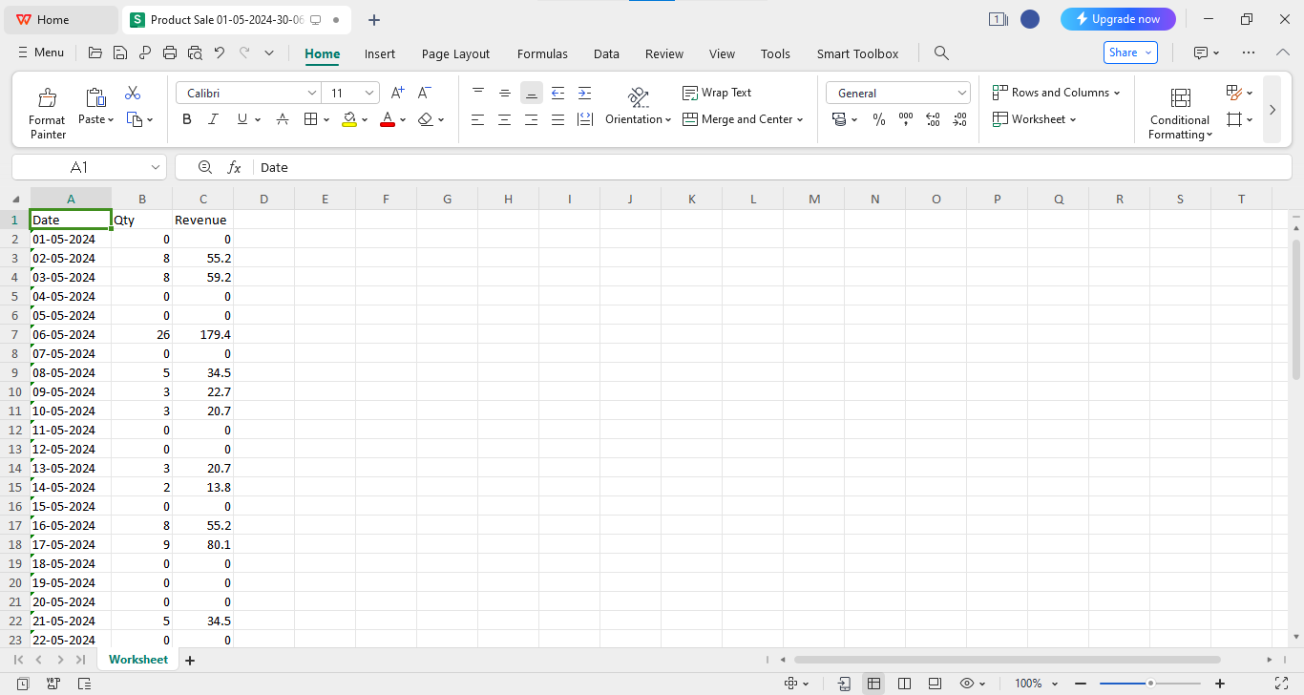Open the Data tab
Screen dimensions: 1304x695
[x=606, y=53]
